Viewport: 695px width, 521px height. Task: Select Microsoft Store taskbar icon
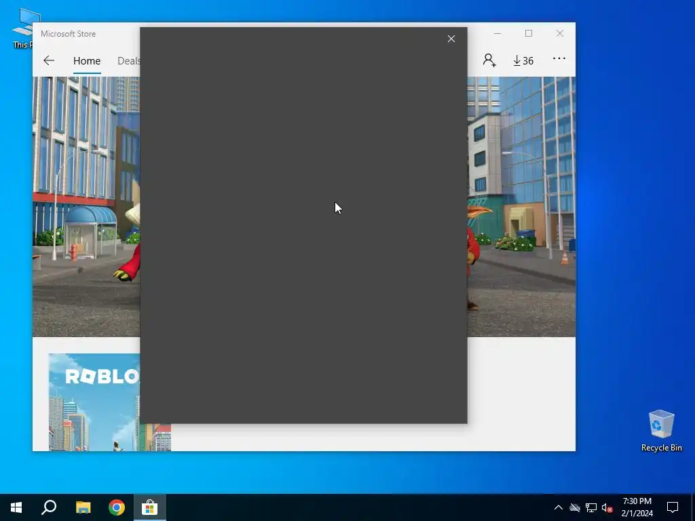point(150,507)
